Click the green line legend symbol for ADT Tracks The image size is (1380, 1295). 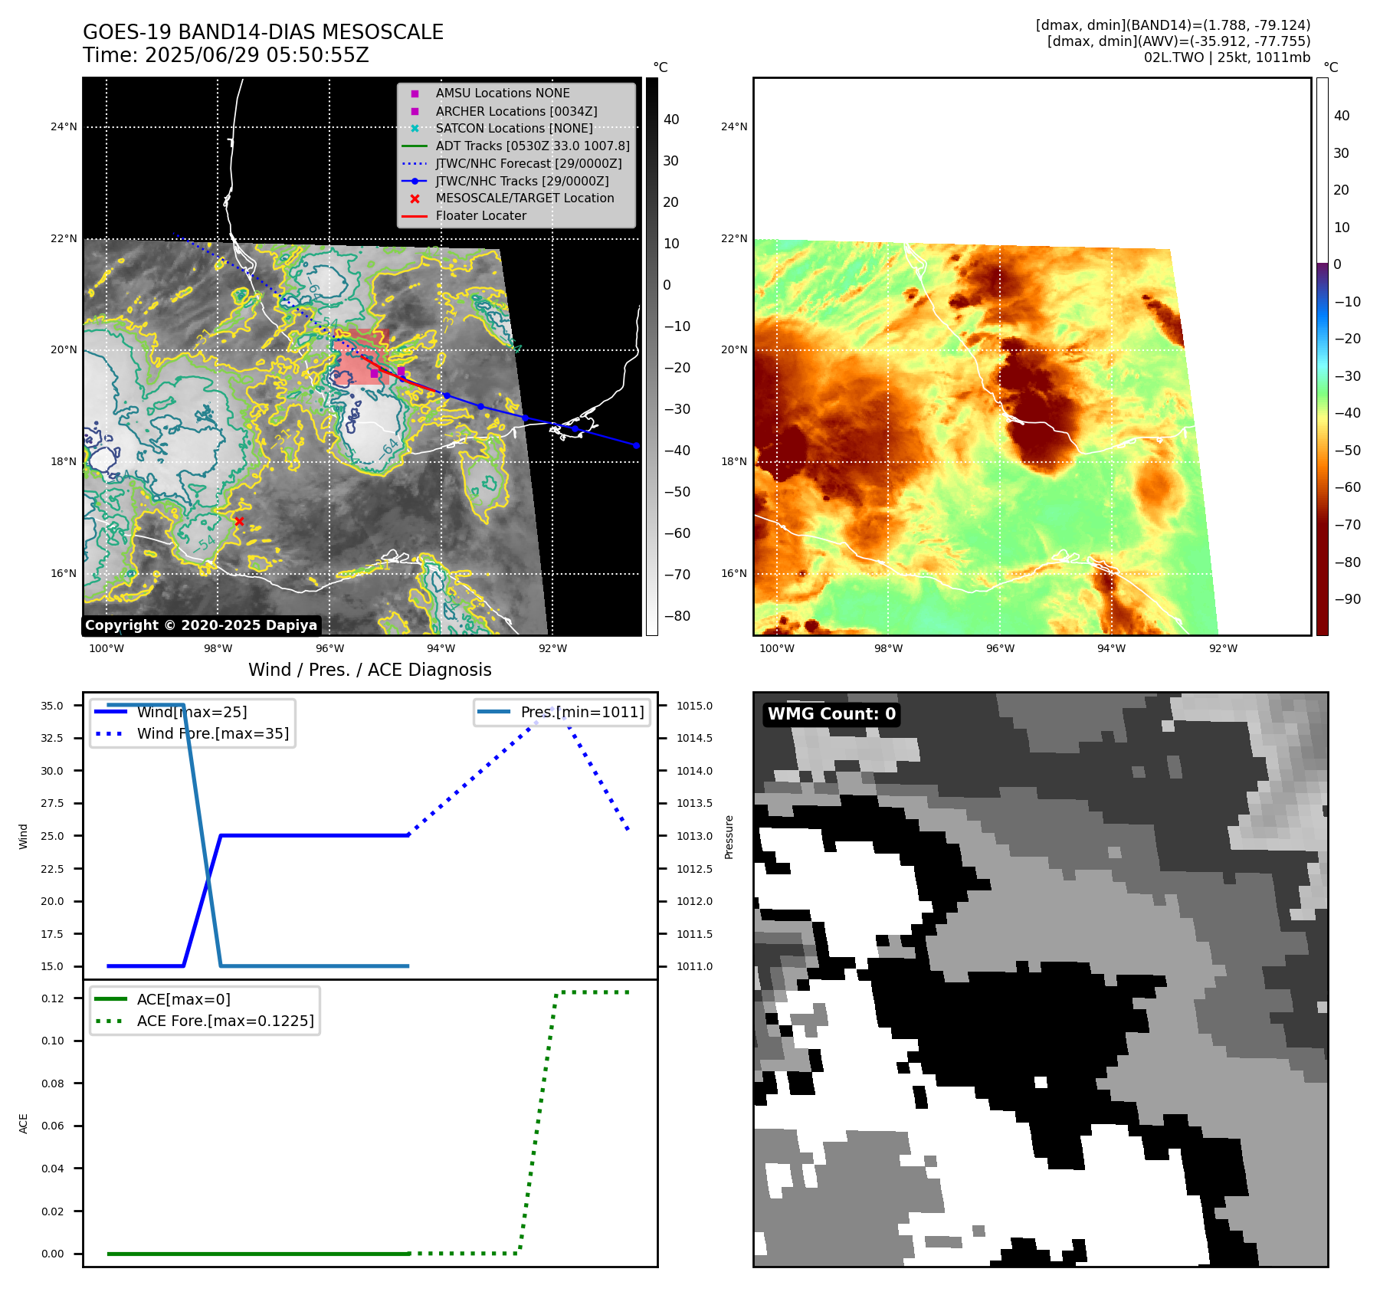[415, 146]
